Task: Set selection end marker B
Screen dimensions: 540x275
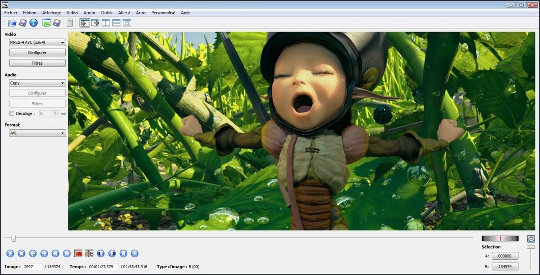Action: (89, 253)
